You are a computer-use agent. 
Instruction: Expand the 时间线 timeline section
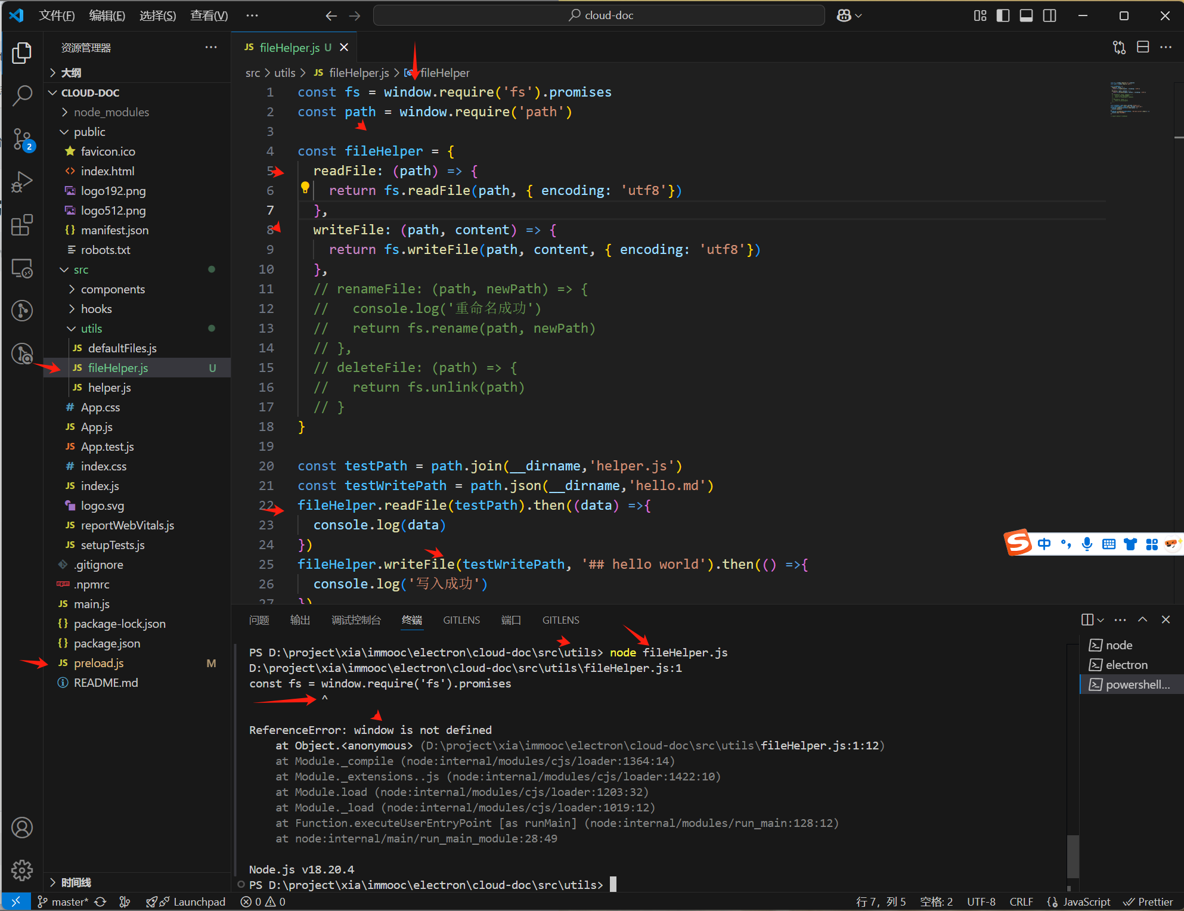coord(138,882)
